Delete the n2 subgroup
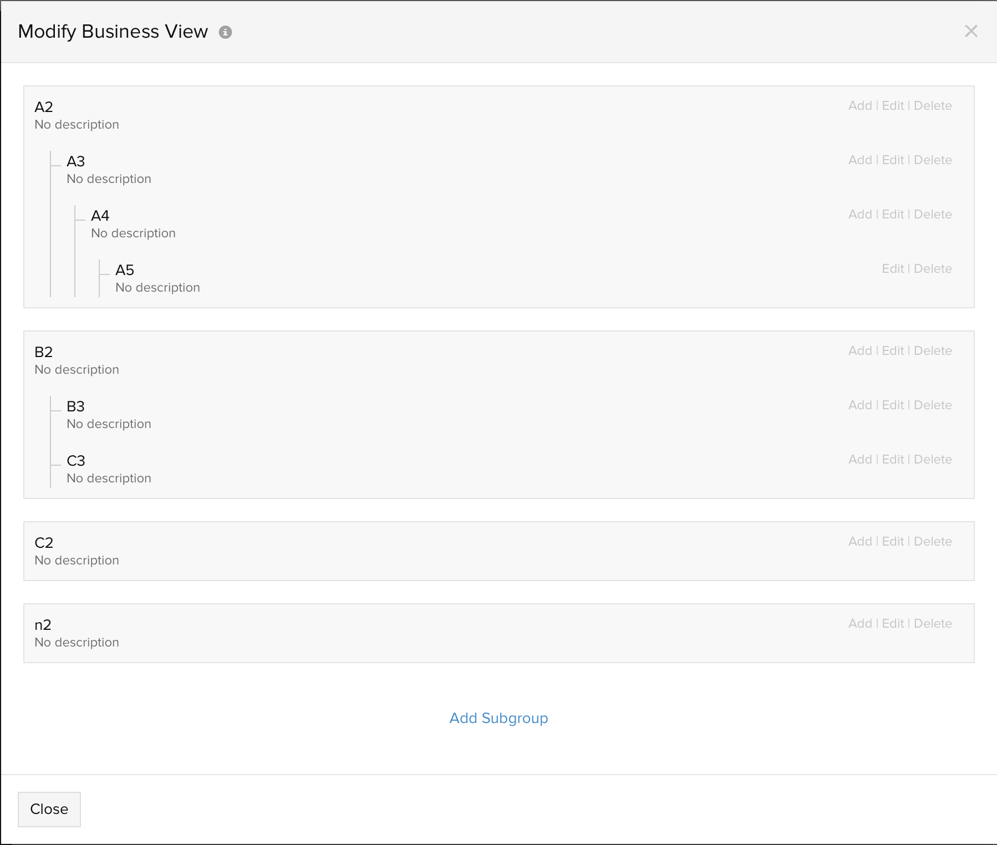997x845 pixels. 933,624
